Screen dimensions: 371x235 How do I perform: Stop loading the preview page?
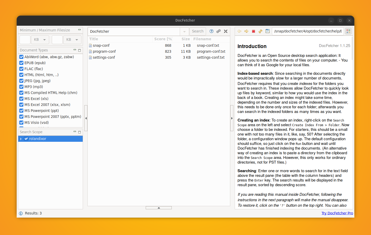pyautogui.click(x=253, y=31)
